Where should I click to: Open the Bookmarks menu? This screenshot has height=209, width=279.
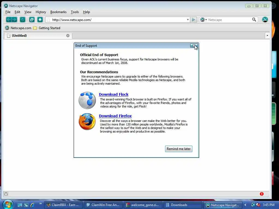[x=58, y=12]
